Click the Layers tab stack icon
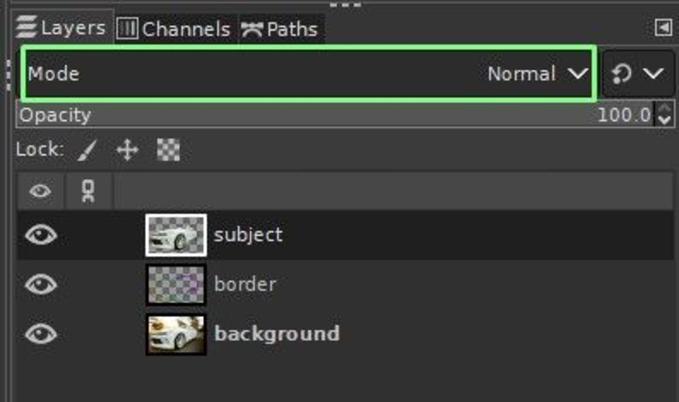The image size is (679, 402). [26, 27]
